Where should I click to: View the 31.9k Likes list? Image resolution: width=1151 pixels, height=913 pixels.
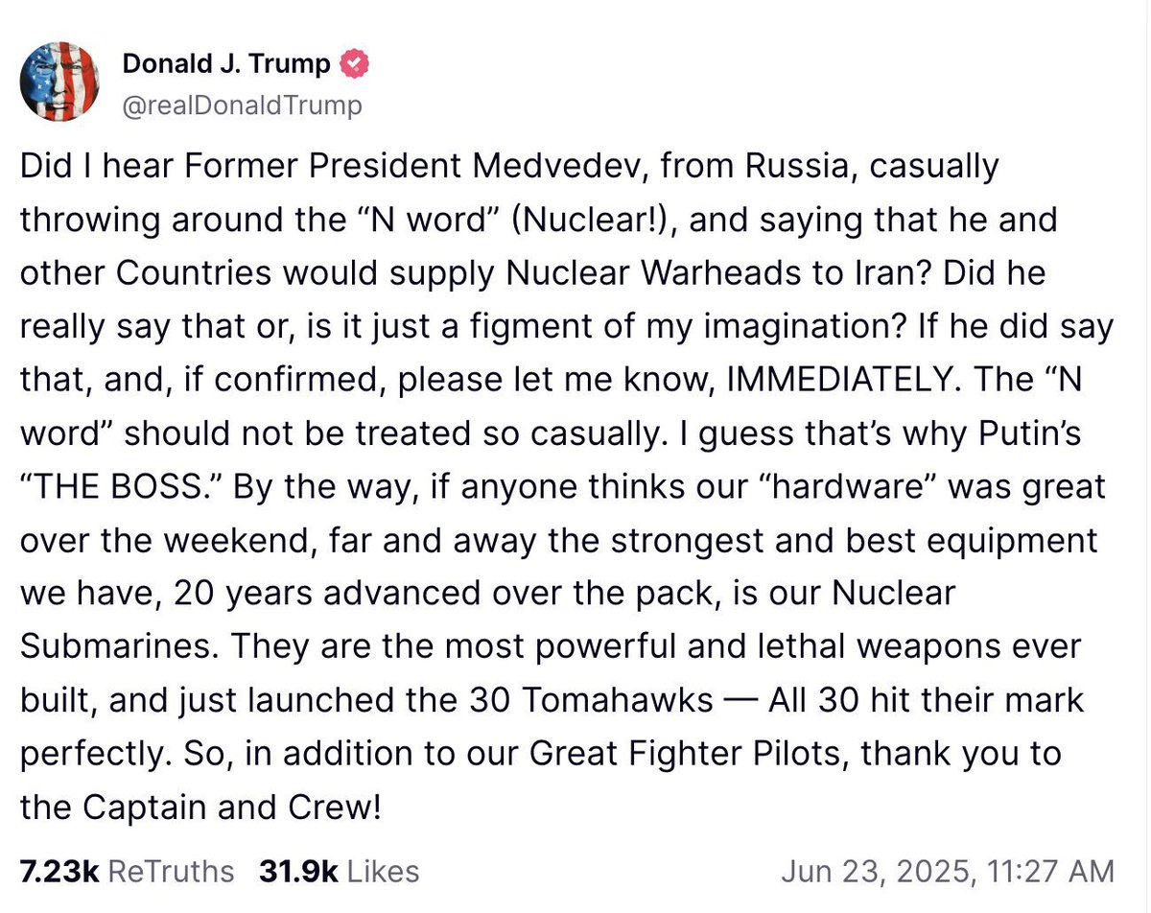[339, 871]
